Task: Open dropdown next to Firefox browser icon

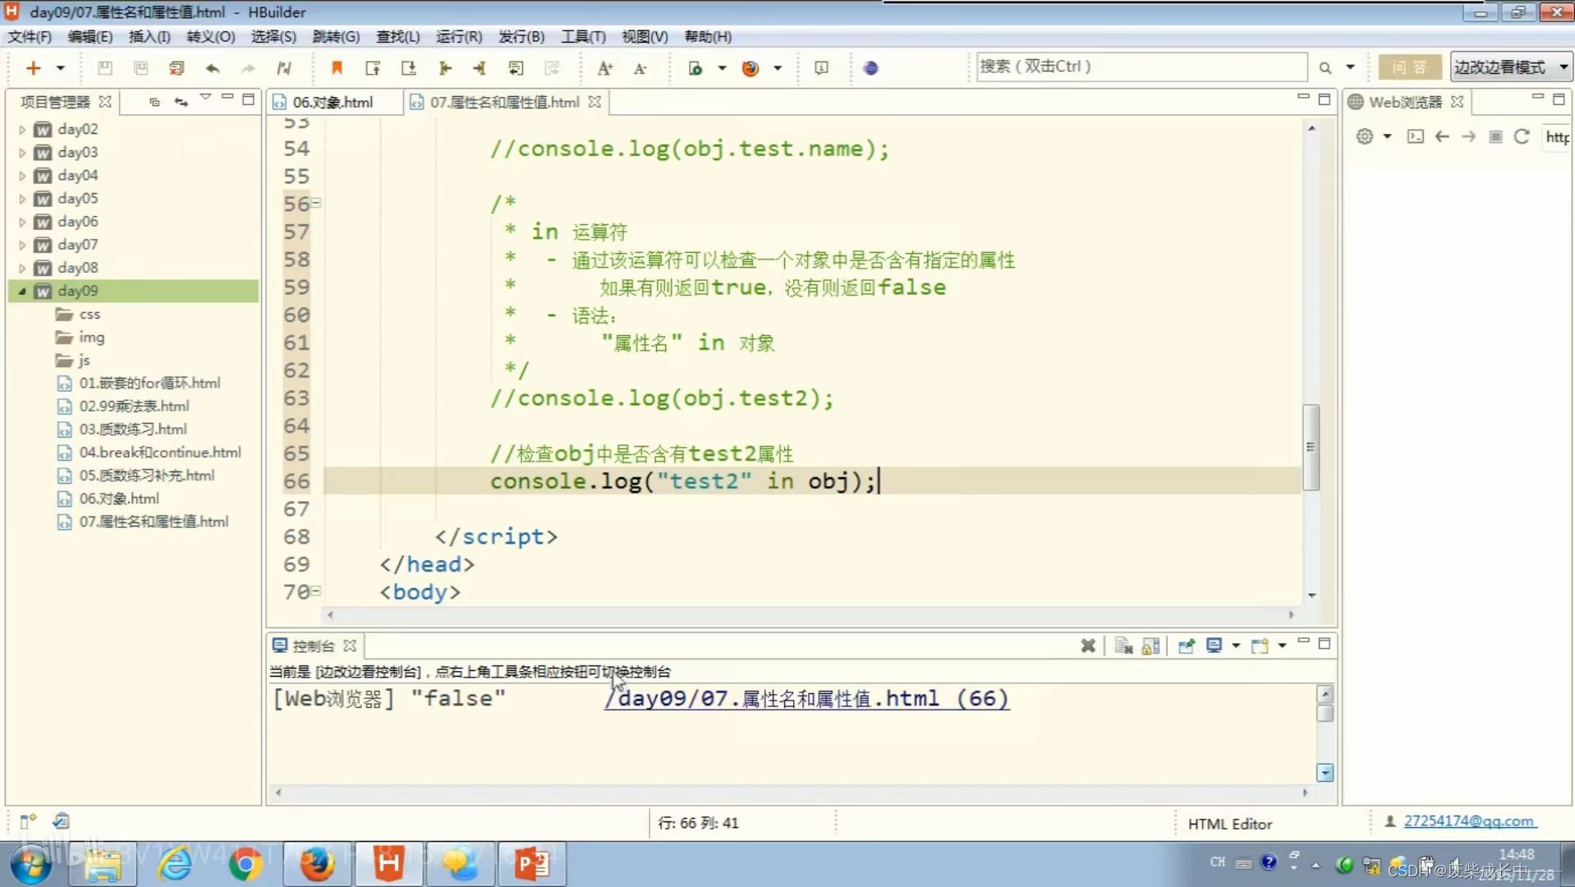Action: click(x=777, y=68)
